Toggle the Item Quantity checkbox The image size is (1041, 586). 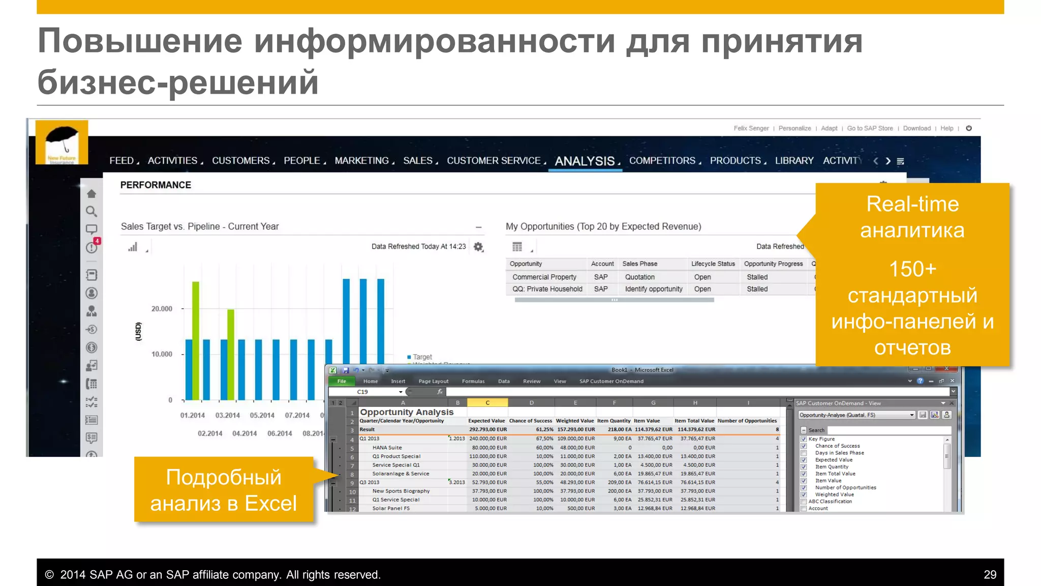click(x=804, y=467)
